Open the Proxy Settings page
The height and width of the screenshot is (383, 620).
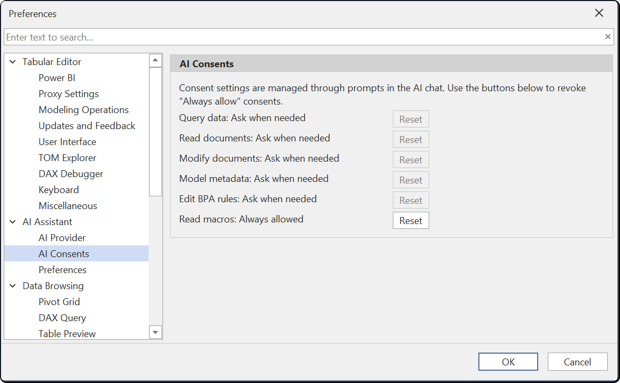pos(68,93)
